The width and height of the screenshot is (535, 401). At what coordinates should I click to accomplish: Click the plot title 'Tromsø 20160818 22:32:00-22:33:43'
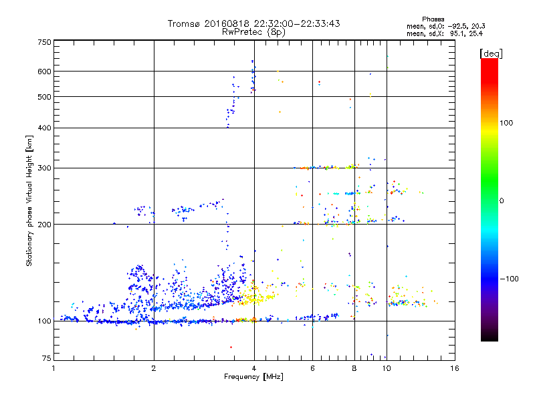pos(253,23)
